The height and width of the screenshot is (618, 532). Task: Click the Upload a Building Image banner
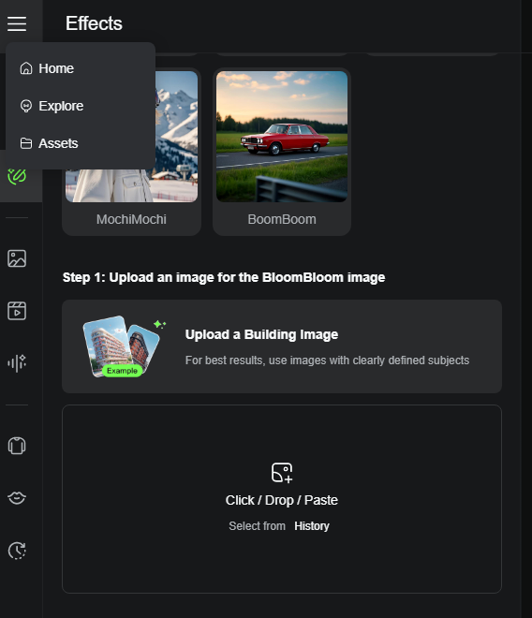(x=282, y=346)
